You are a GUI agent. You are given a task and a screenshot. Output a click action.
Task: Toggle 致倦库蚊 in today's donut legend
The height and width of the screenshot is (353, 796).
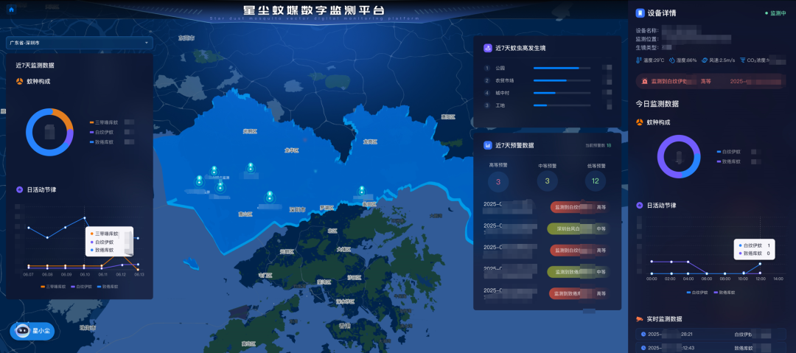coord(730,161)
